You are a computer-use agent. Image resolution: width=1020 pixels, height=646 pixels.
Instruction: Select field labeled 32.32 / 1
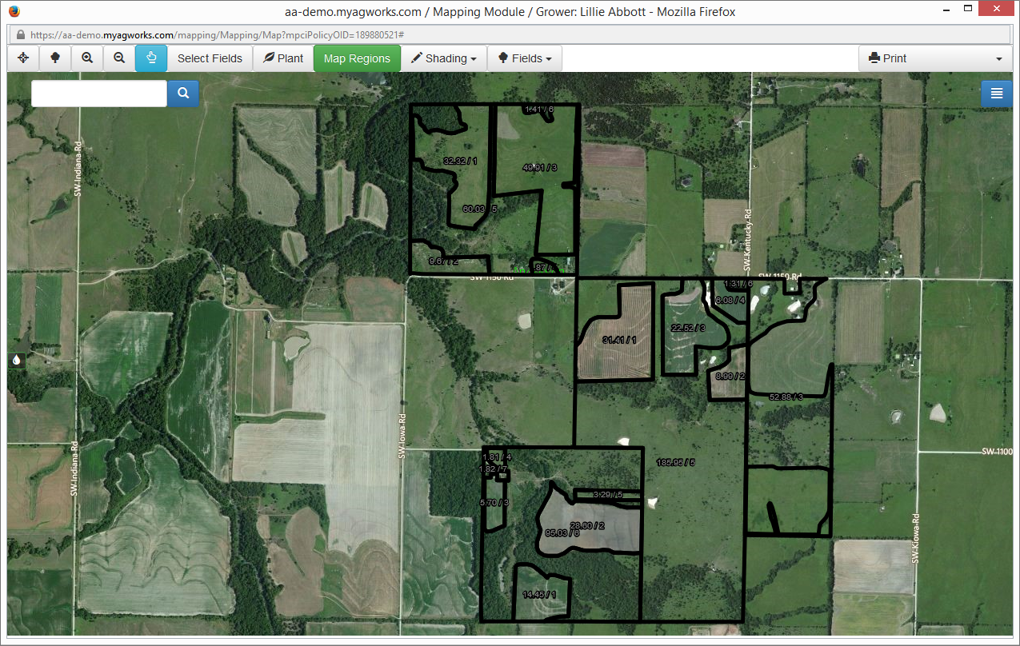pos(460,161)
